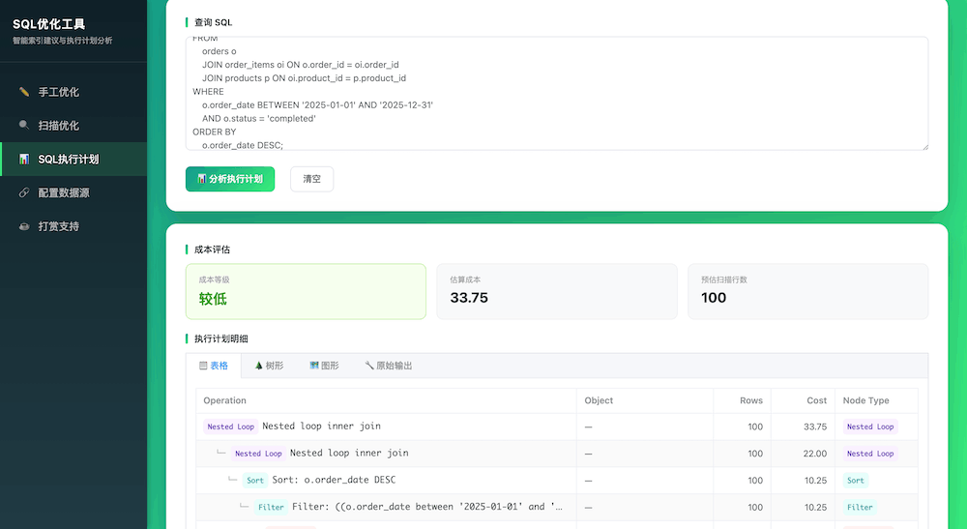Viewport: 967px width, 529px height.
Task: Click the 估算成本 33.75 card
Action: (557, 292)
